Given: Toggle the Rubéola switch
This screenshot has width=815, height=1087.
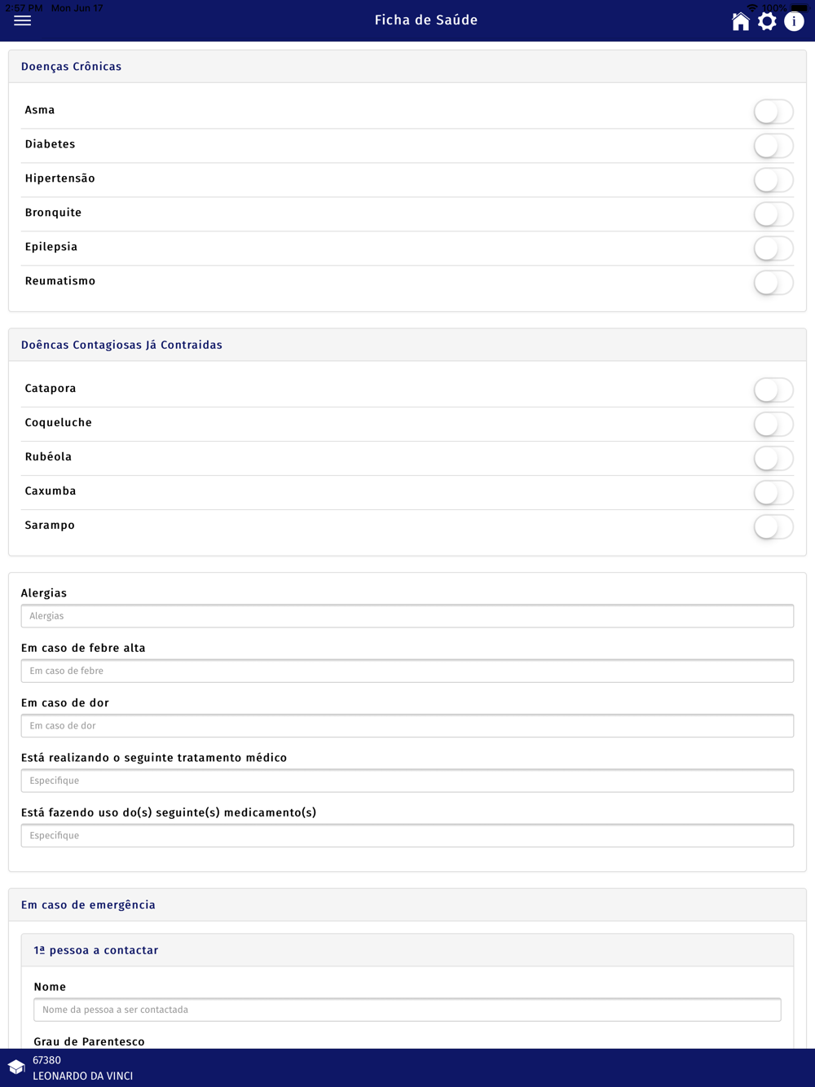Looking at the screenshot, I should (773, 459).
